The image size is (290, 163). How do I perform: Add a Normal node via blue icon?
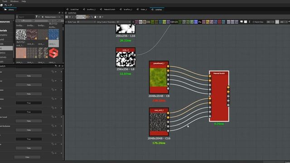pos(196,22)
